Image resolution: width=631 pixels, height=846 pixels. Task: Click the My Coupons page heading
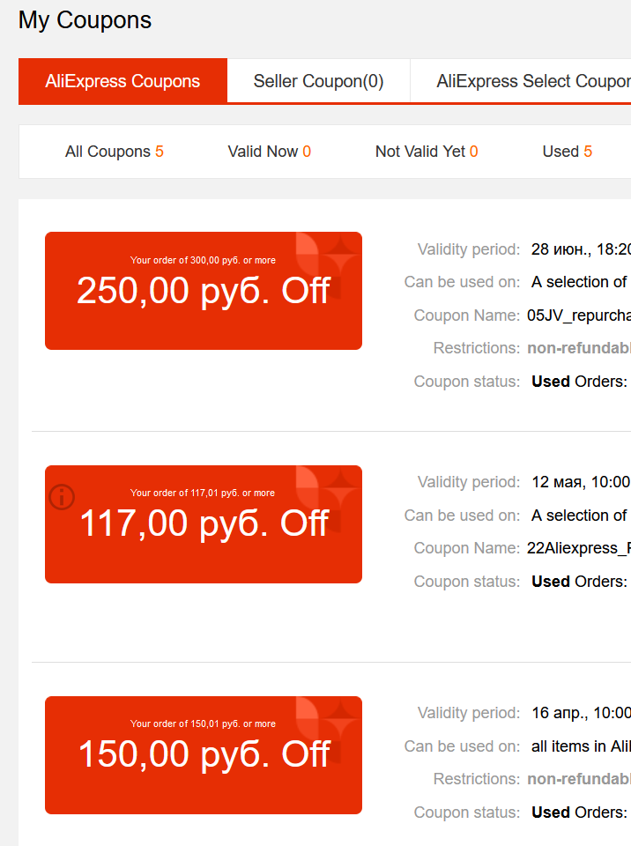85,20
